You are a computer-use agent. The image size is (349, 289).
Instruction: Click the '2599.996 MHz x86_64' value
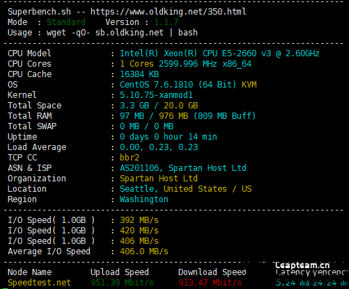(x=205, y=64)
